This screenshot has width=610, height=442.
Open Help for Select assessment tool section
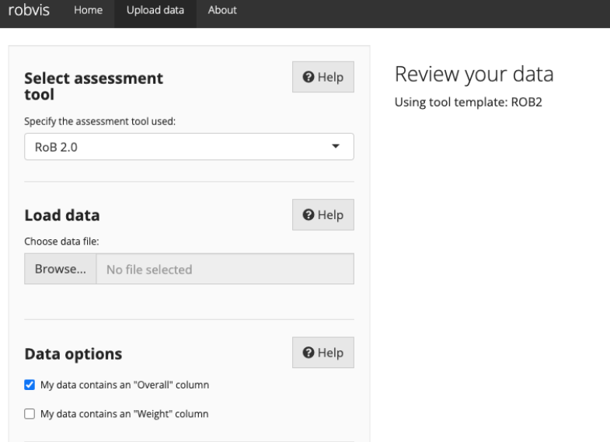click(323, 77)
